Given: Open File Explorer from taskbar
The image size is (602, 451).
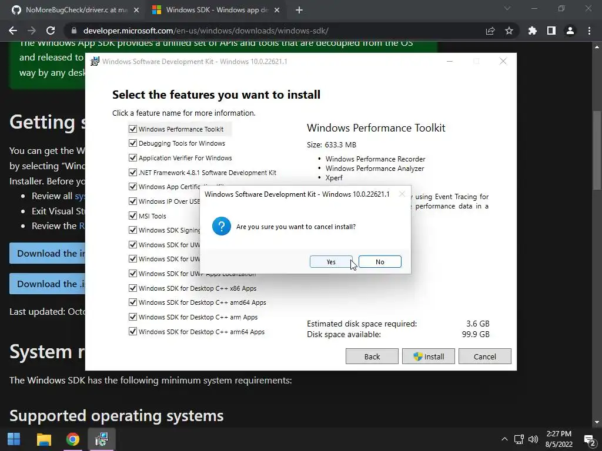Looking at the screenshot, I should click(44, 439).
